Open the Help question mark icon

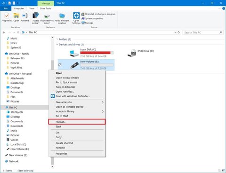point(224,8)
